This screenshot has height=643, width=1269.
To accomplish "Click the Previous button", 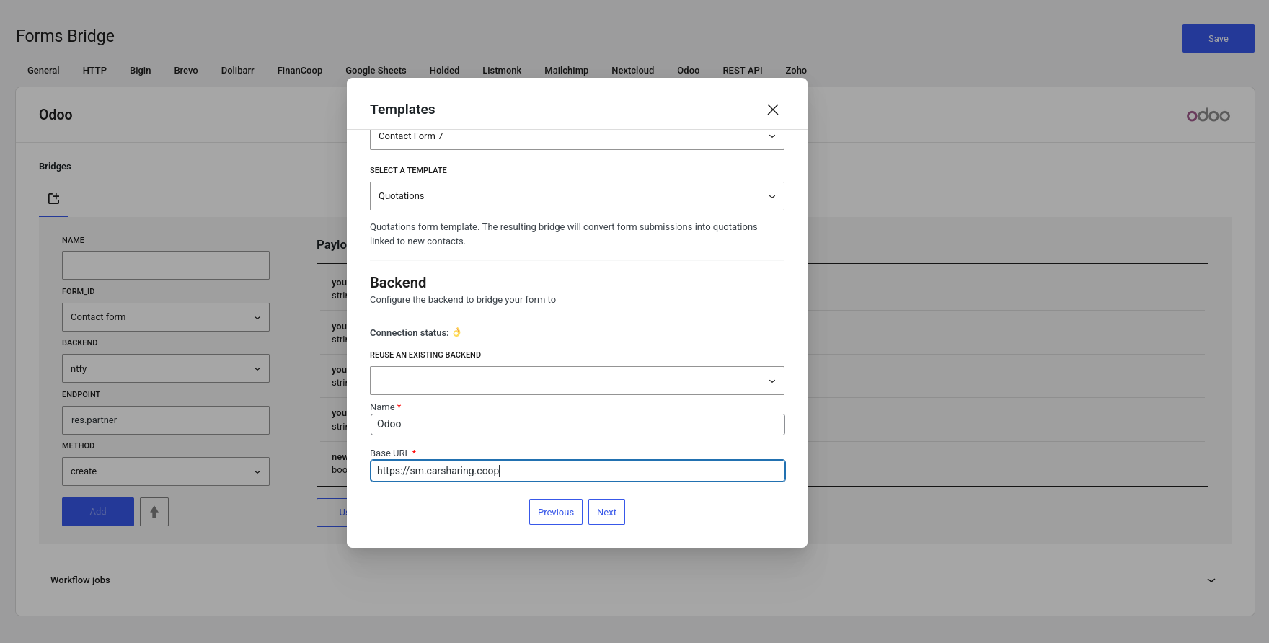I will 556,512.
